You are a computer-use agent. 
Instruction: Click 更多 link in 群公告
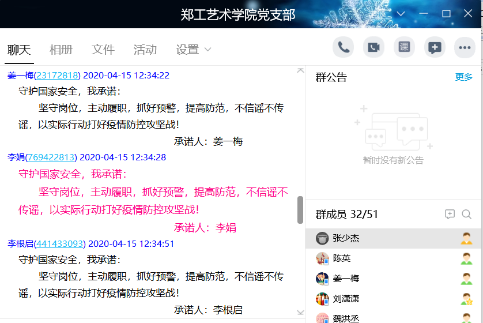pos(463,77)
